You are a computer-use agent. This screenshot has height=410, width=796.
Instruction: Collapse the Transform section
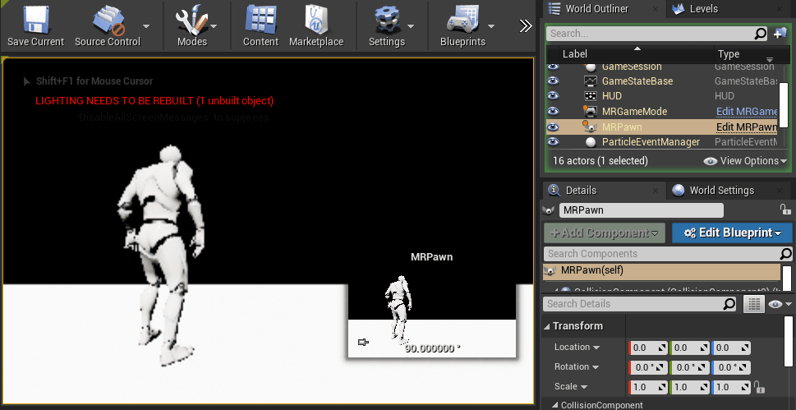[547, 326]
